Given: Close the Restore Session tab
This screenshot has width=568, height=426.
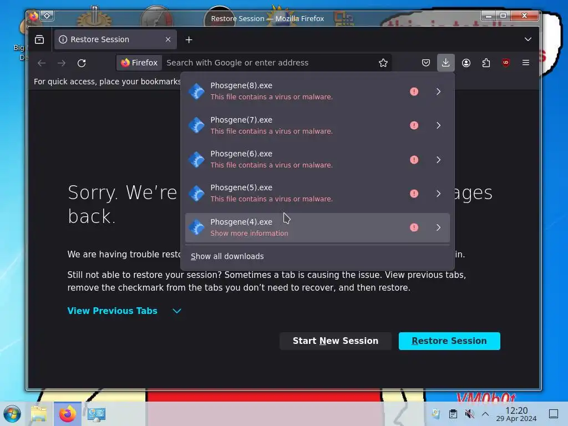Looking at the screenshot, I should [x=168, y=39].
